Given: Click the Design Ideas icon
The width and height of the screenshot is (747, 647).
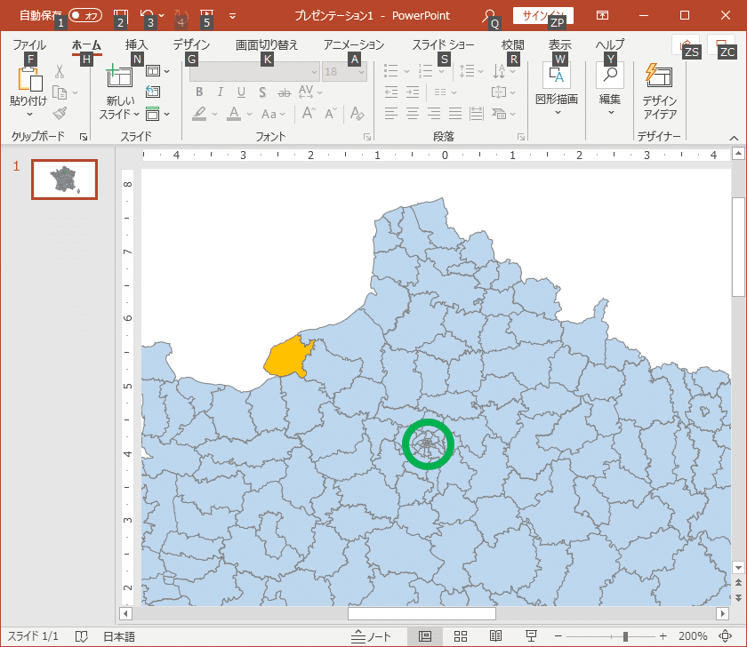Looking at the screenshot, I should click(659, 76).
